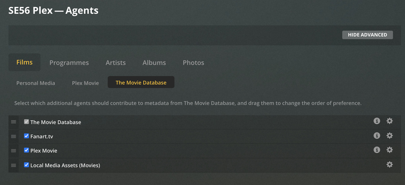Click drag handle of Local Media Assets row
405x185 pixels.
point(14,165)
